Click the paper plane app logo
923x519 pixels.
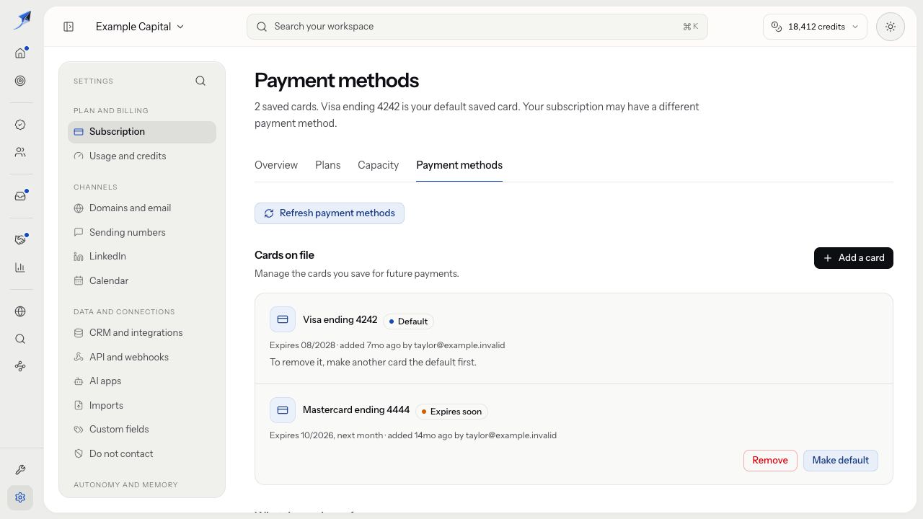click(22, 20)
